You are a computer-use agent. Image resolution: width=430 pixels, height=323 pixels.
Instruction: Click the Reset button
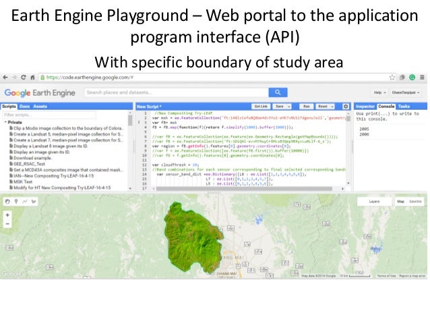pyautogui.click(x=323, y=107)
